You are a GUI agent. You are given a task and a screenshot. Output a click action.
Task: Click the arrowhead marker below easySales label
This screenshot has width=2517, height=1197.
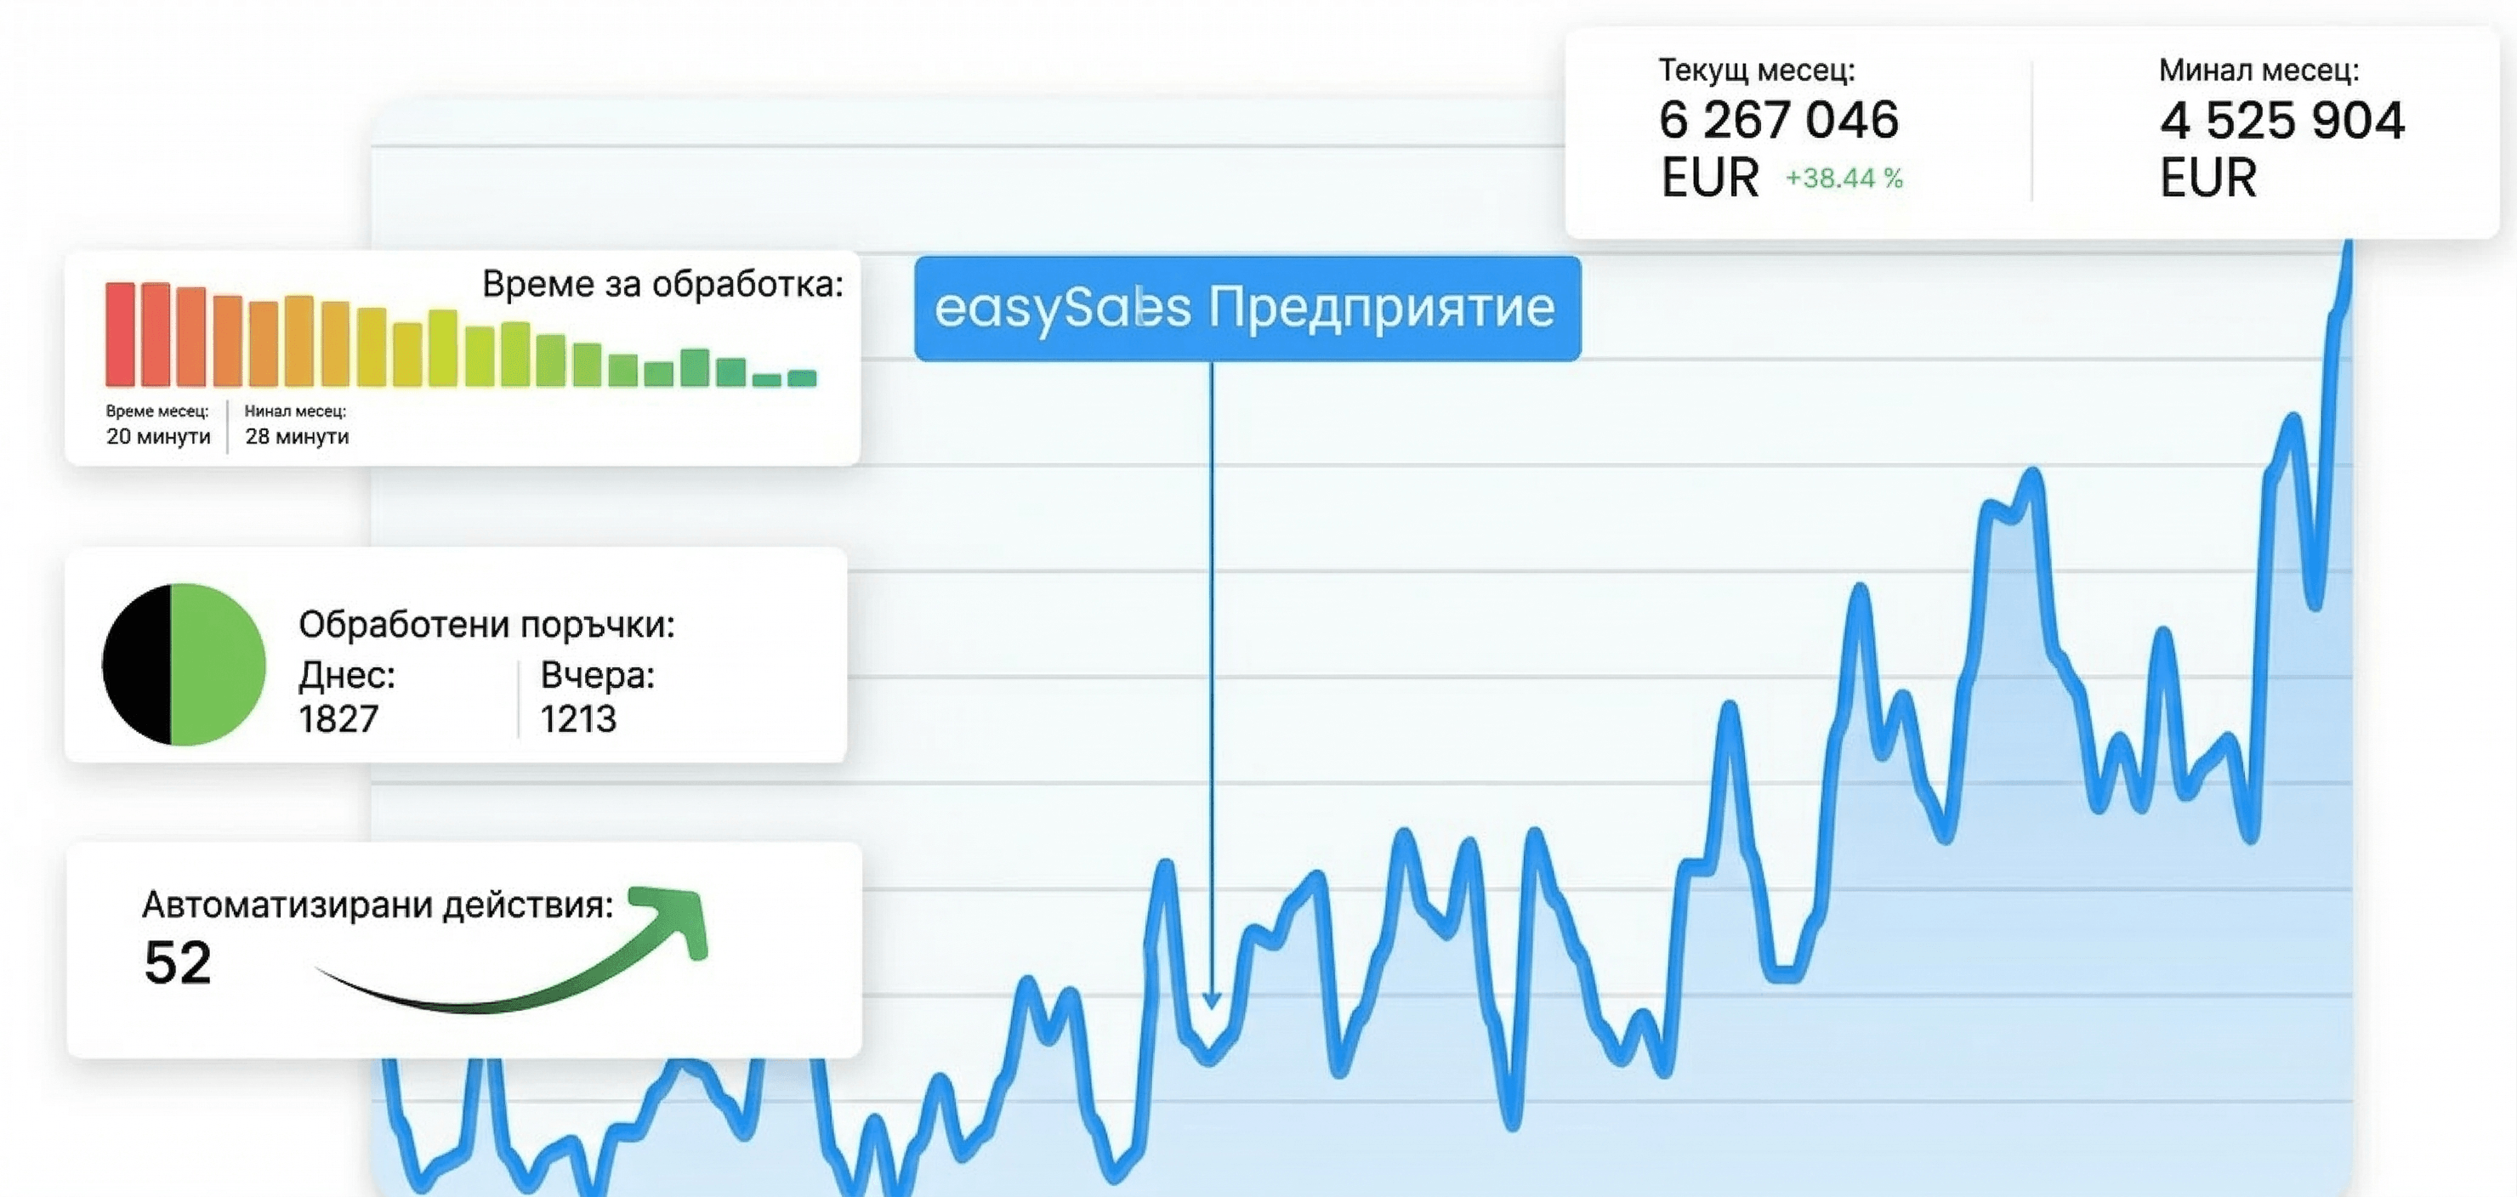(x=1212, y=1001)
